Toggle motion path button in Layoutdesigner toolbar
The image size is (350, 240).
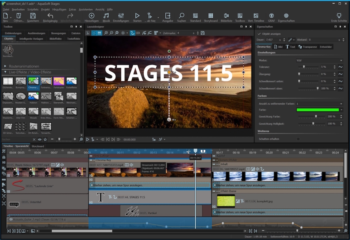point(132,33)
